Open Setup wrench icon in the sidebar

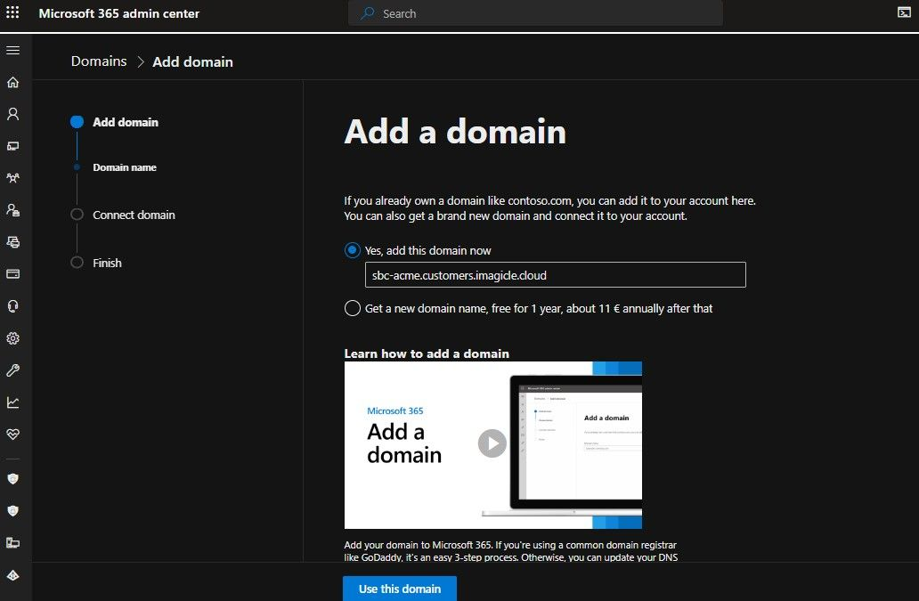click(12, 370)
